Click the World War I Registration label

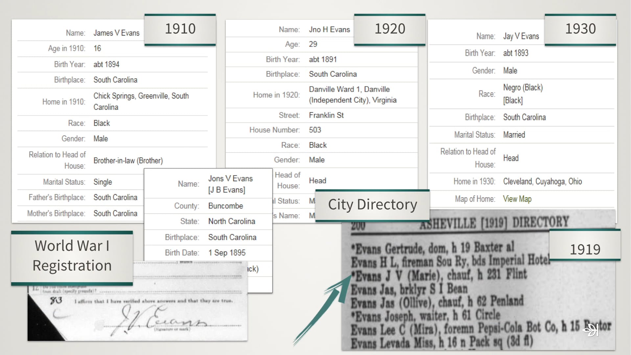(x=72, y=256)
